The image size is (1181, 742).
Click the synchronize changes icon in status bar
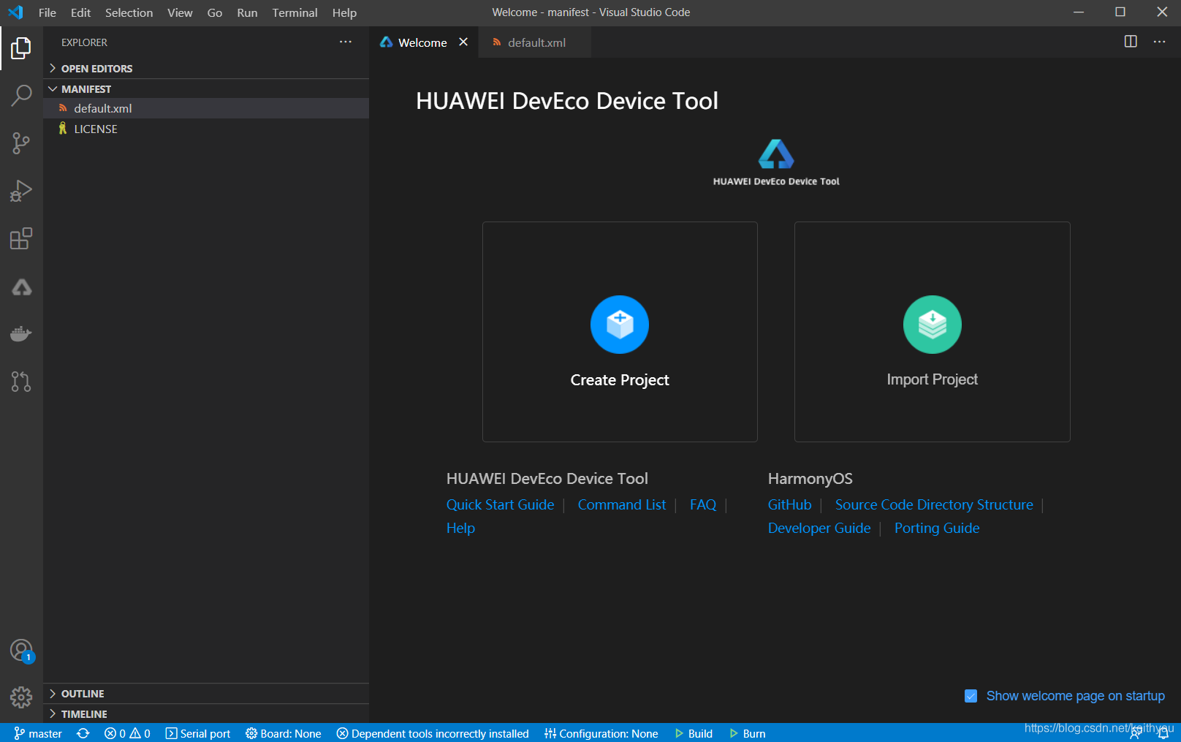83,733
